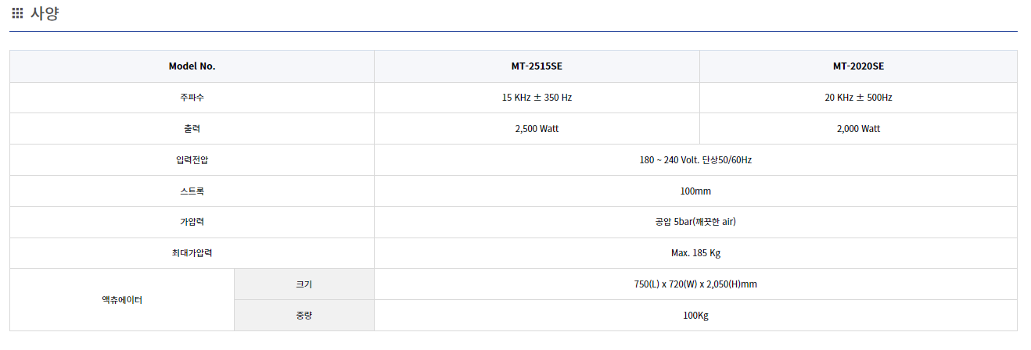Select the 주파수 row label
The image size is (1031, 350).
[192, 98]
